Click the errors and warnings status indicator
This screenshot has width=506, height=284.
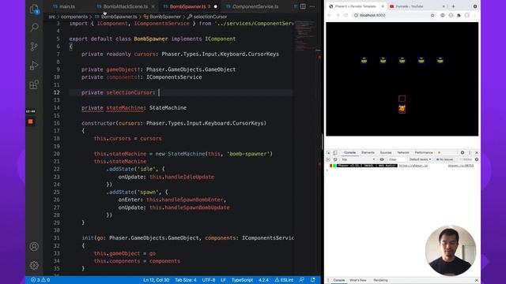pyautogui.click(x=40, y=280)
